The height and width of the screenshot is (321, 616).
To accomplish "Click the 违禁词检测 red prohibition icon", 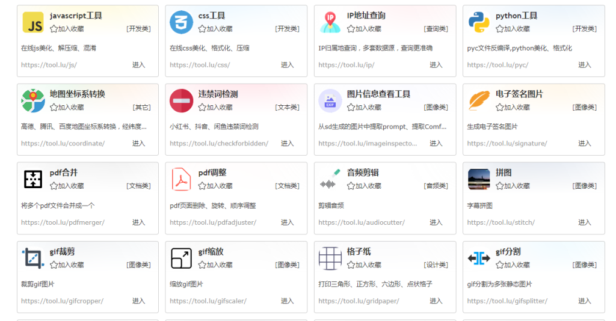I will click(x=182, y=101).
